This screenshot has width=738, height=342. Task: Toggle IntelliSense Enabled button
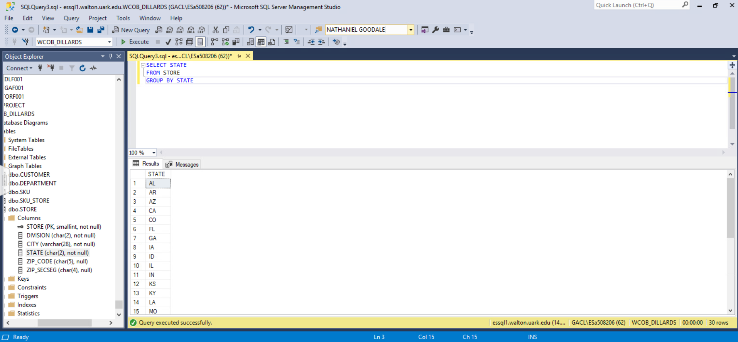pyautogui.click(x=200, y=42)
